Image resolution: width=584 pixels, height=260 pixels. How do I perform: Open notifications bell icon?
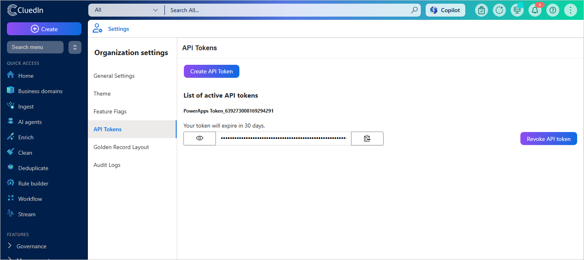(x=535, y=10)
